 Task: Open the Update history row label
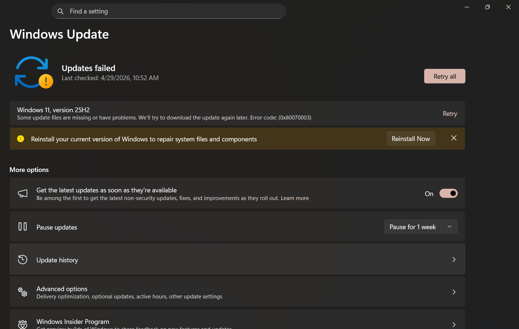57,260
